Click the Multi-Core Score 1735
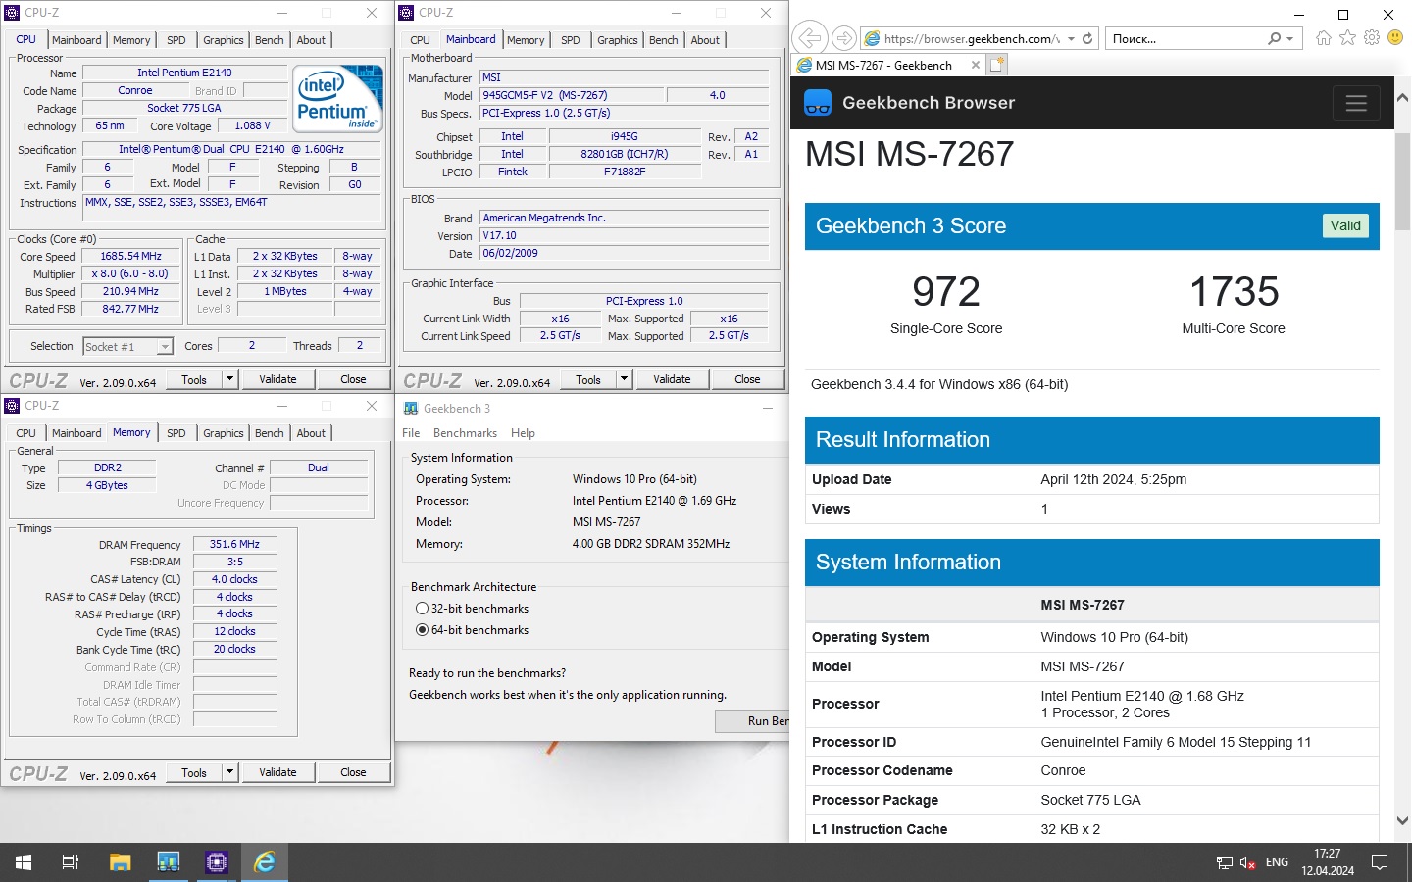 click(1234, 292)
